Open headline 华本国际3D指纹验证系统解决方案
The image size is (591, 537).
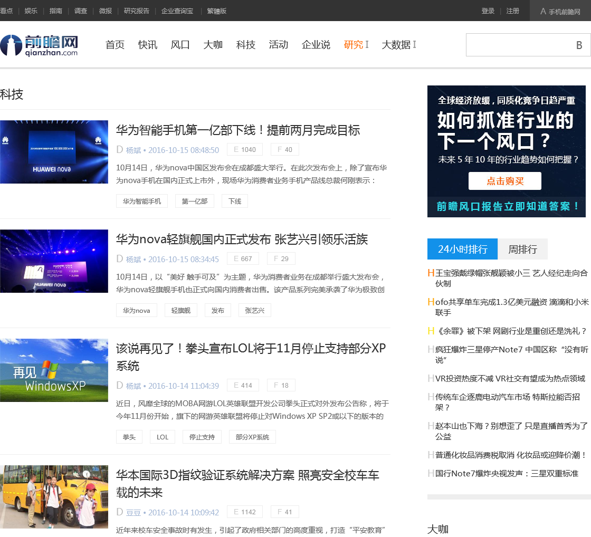247,484
